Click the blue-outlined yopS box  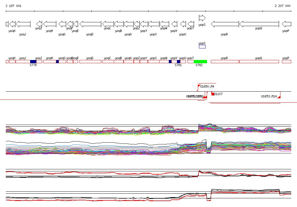(x=202, y=47)
